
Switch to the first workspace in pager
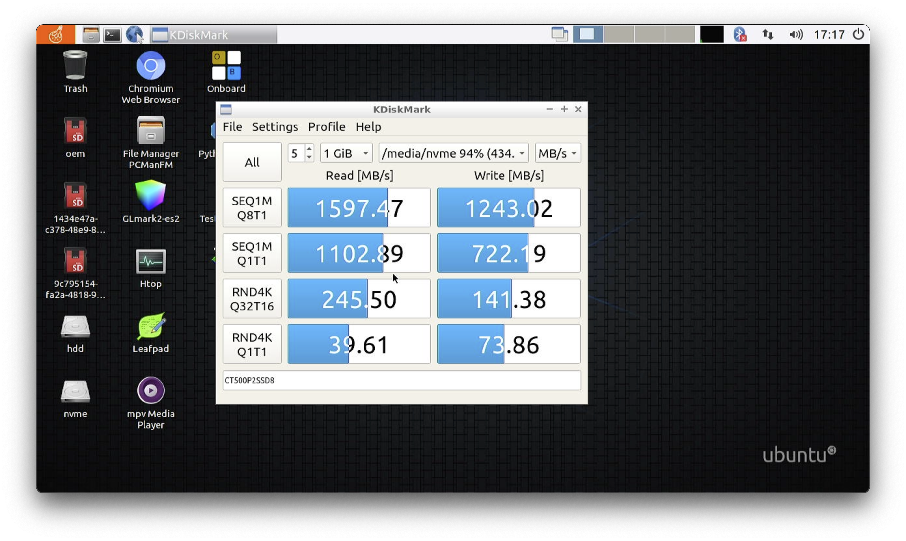point(588,35)
